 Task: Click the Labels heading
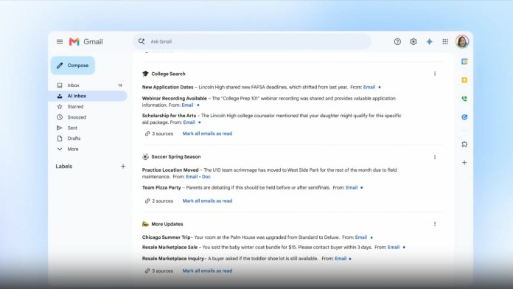[x=64, y=167]
